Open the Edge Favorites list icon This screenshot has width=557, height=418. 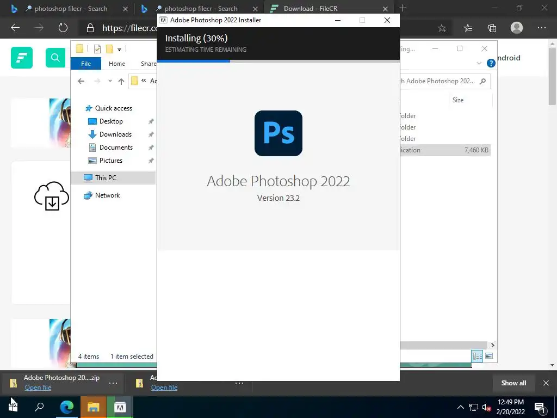468,28
